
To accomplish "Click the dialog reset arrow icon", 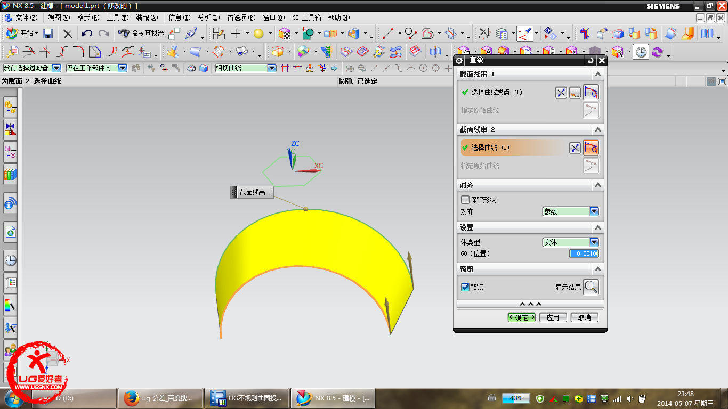I will pyautogui.click(x=591, y=60).
